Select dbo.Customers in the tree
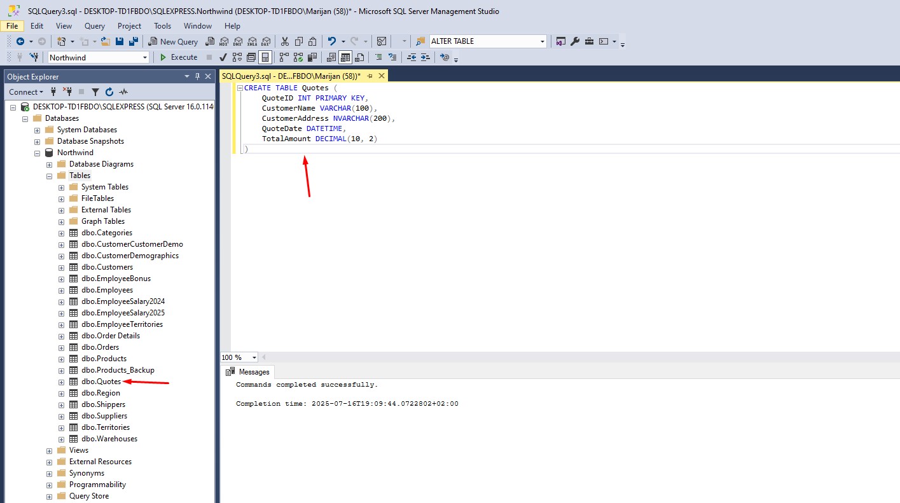 tap(107, 267)
